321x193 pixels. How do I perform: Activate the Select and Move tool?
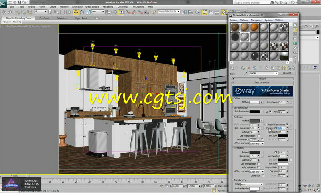(x=76, y=12)
